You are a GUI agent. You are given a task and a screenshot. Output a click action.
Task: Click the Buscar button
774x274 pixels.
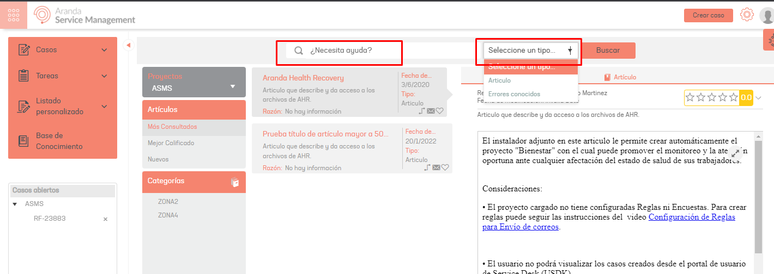point(608,51)
